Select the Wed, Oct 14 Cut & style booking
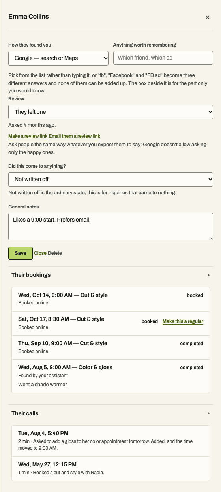The height and width of the screenshot is (492, 221). point(110,299)
